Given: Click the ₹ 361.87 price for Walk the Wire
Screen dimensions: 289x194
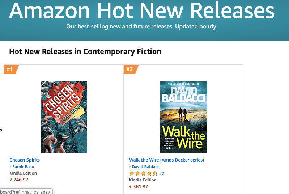Looking at the screenshot, I should [139, 186].
